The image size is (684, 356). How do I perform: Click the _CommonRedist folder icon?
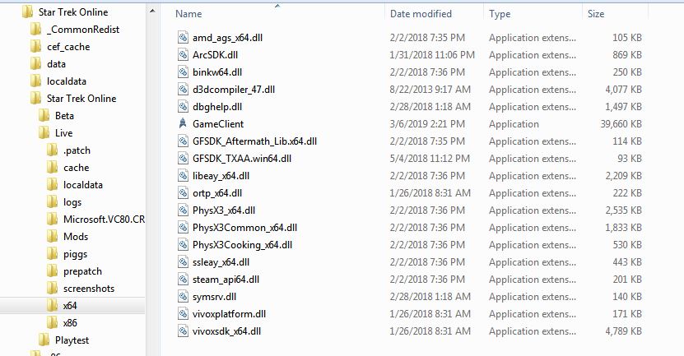[35, 30]
